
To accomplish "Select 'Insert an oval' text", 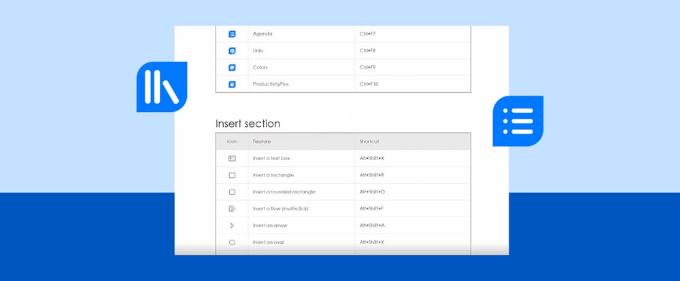I will point(269,242).
